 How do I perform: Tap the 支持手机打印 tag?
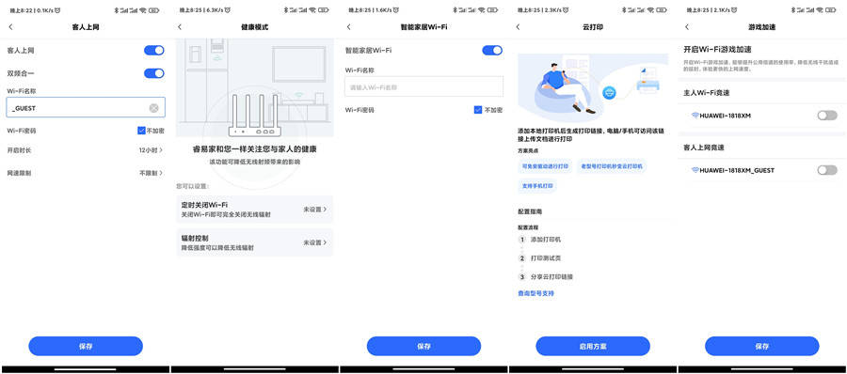pyautogui.click(x=537, y=186)
